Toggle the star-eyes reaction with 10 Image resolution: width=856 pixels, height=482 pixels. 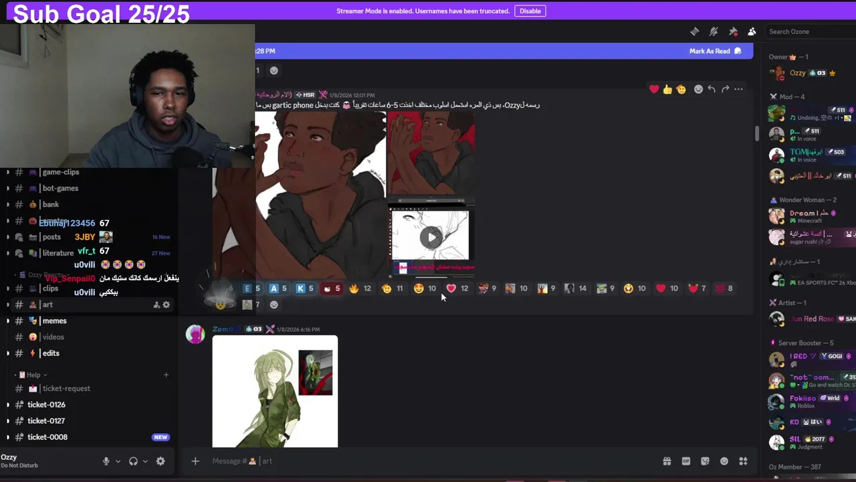425,289
